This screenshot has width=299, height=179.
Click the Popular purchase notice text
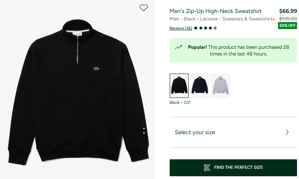click(238, 50)
